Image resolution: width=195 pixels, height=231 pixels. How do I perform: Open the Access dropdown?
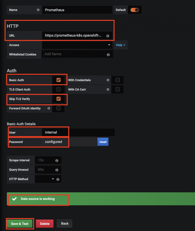click(x=77, y=45)
